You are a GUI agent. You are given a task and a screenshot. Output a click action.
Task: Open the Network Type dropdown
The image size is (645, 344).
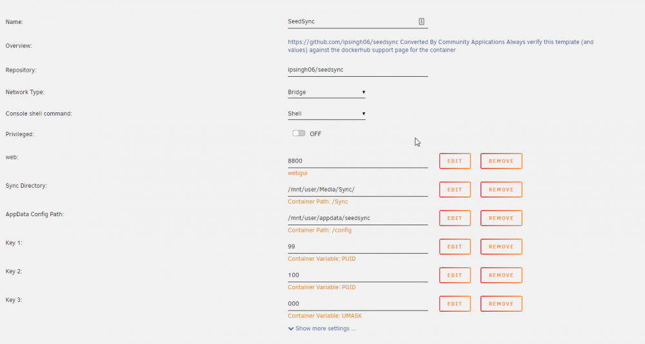pyautogui.click(x=326, y=92)
